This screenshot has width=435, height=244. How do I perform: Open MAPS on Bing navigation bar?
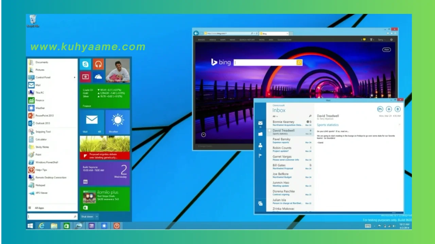pyautogui.click(x=223, y=40)
